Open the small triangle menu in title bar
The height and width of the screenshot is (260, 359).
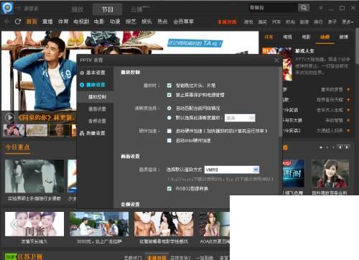pyautogui.click(x=321, y=8)
